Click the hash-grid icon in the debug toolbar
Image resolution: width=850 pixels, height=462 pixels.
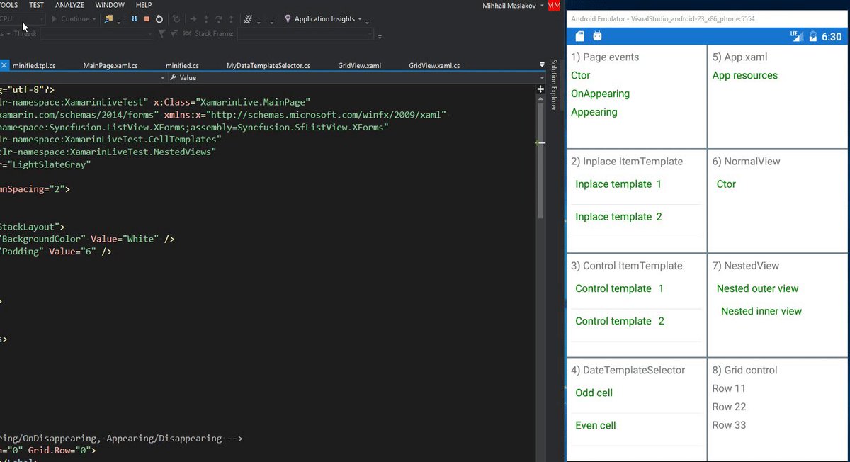[x=248, y=19]
